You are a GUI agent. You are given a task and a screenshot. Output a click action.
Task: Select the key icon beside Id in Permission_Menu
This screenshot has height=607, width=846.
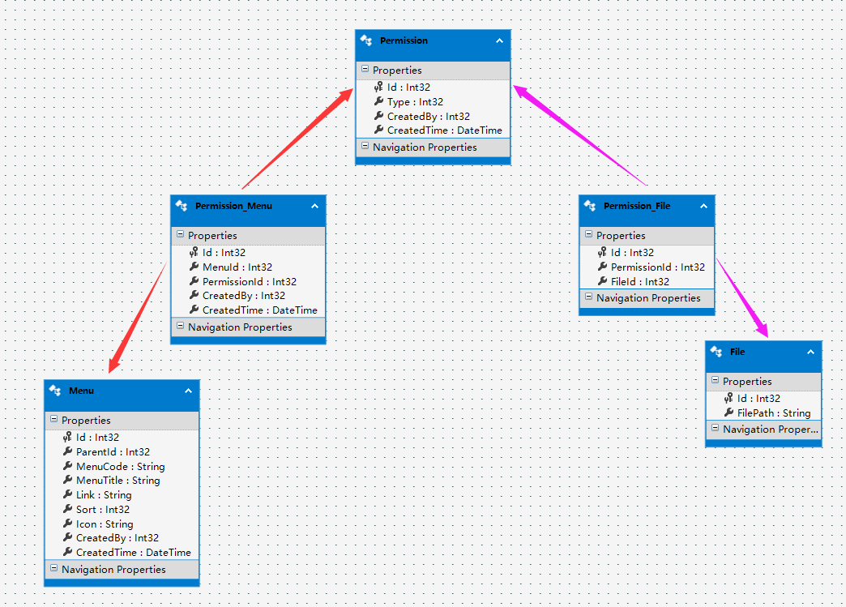tap(194, 252)
